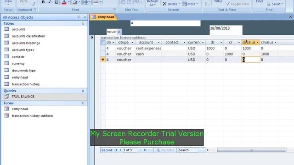294x165 pixels.
Task: Go to first record in navigation bar
Action: click(x=116, y=150)
